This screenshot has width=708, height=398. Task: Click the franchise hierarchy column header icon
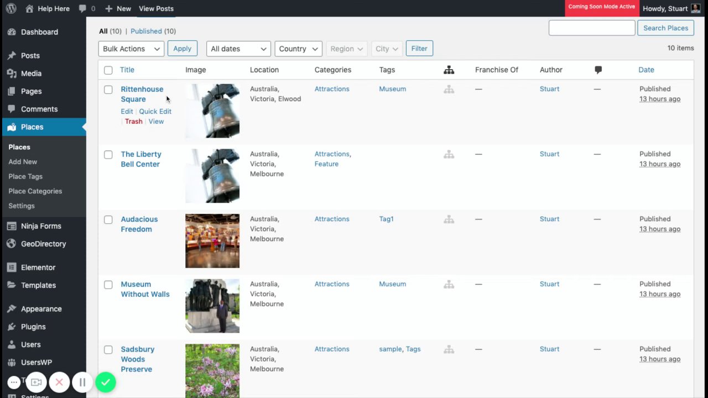coord(449,70)
